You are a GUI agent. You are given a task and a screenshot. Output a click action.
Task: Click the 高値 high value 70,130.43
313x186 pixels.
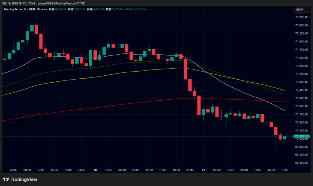click(x=79, y=9)
